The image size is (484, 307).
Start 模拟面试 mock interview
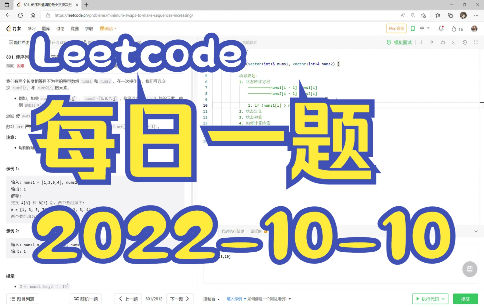point(399,42)
